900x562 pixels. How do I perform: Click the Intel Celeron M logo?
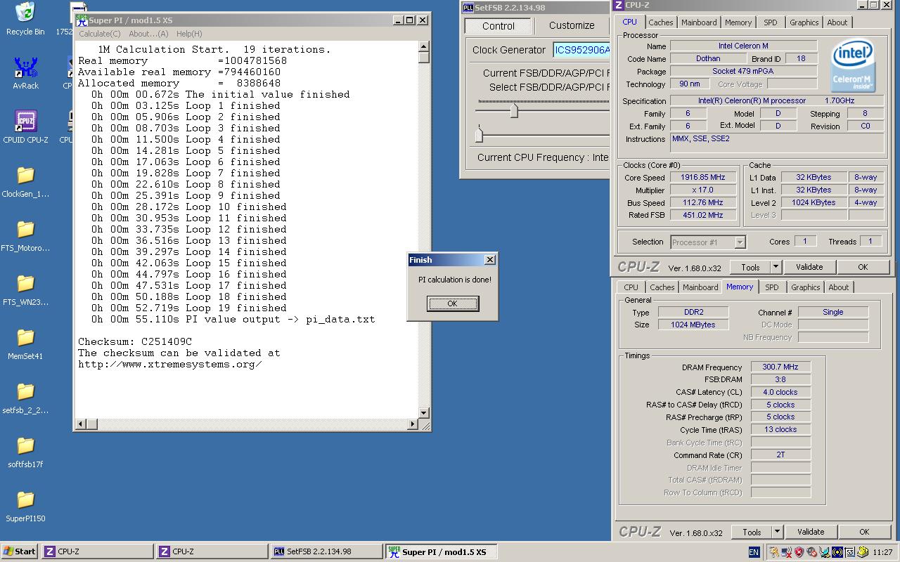[852, 67]
